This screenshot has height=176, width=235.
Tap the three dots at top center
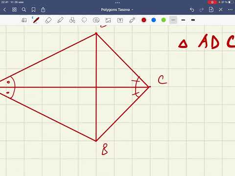pyautogui.click(x=117, y=2)
